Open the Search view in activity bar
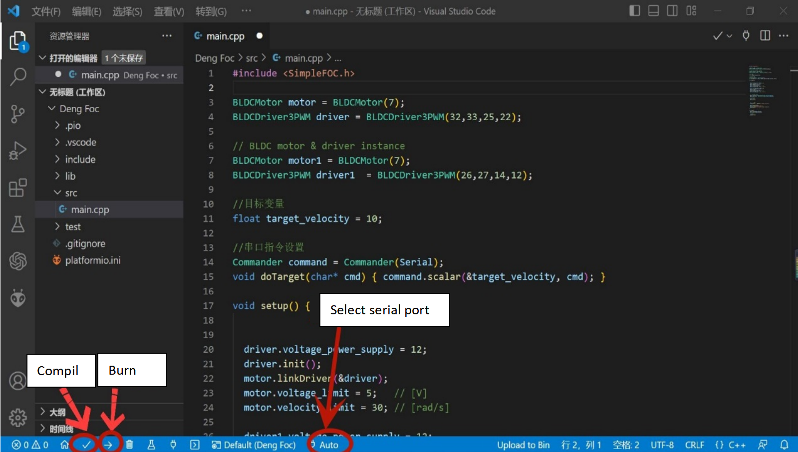798x452 pixels. click(x=18, y=77)
